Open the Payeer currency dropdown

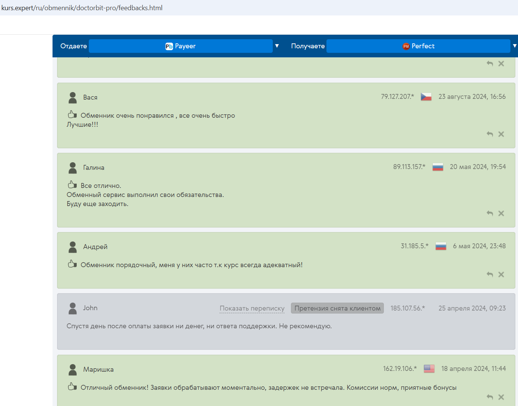click(x=181, y=46)
